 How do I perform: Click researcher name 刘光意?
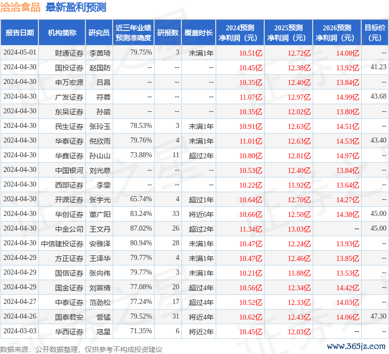click(100, 170)
